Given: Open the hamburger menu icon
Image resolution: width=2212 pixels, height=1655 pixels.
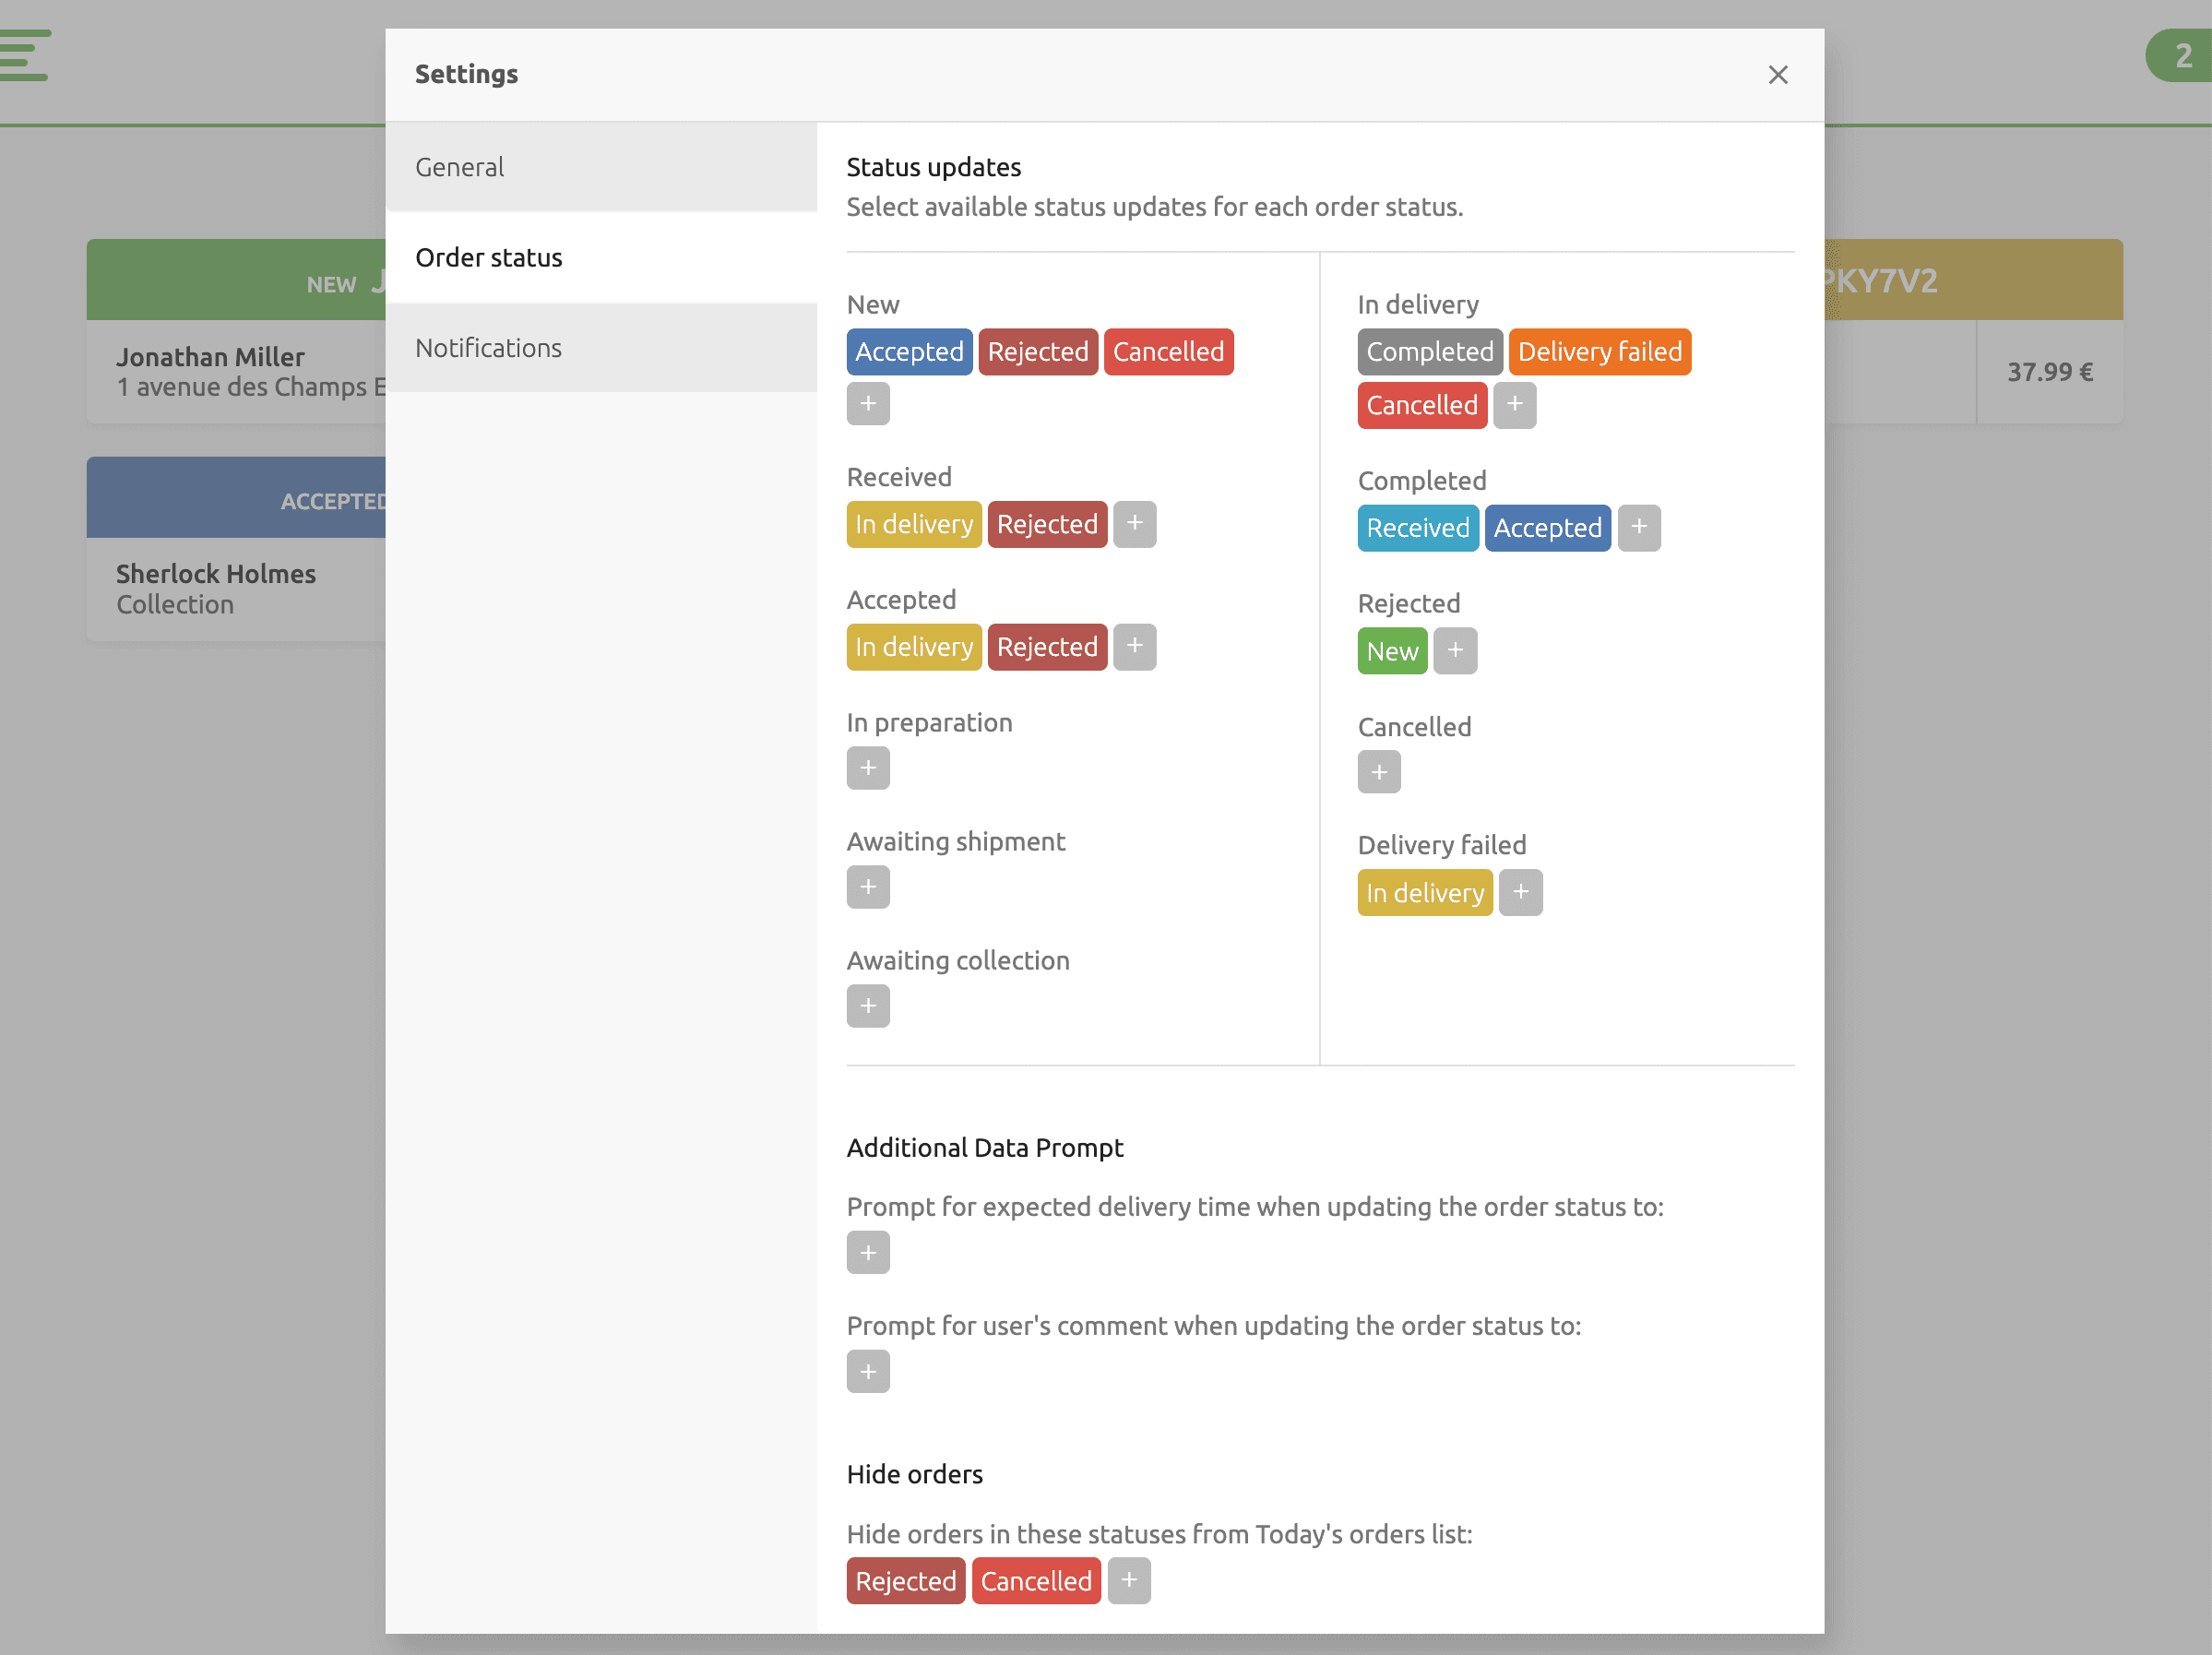Looking at the screenshot, I should point(24,55).
